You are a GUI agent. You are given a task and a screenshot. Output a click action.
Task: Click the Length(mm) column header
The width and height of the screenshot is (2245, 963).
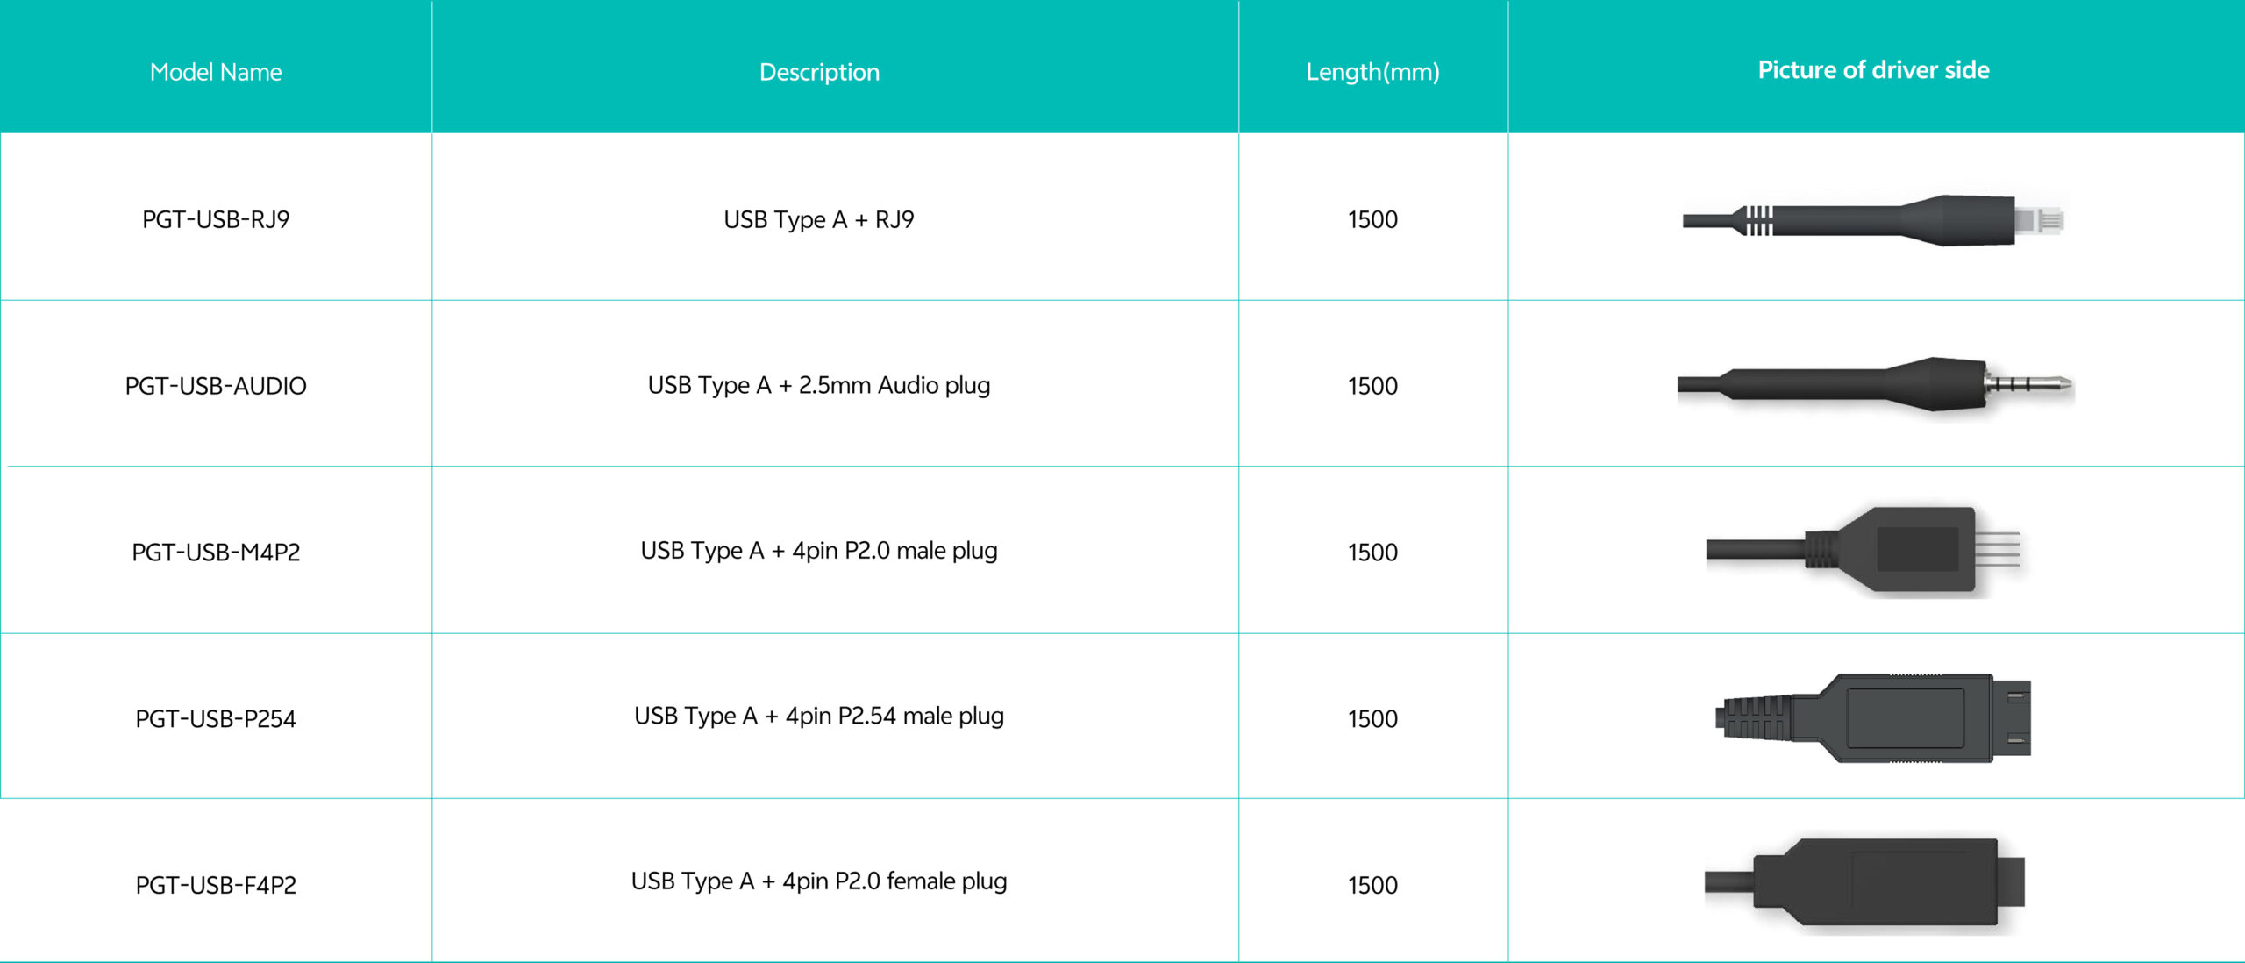click(x=1372, y=72)
